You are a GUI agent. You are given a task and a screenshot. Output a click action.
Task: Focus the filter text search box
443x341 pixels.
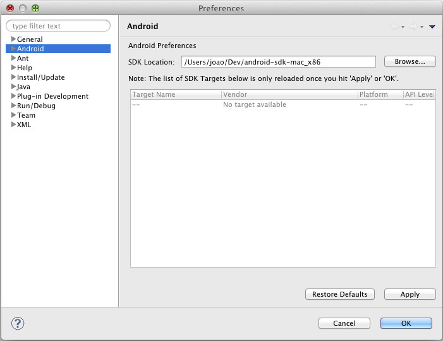coord(58,26)
